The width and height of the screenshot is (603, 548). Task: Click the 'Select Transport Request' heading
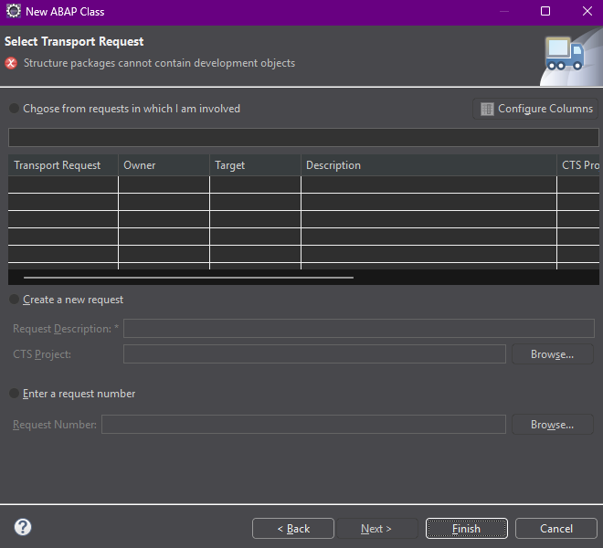(x=74, y=41)
